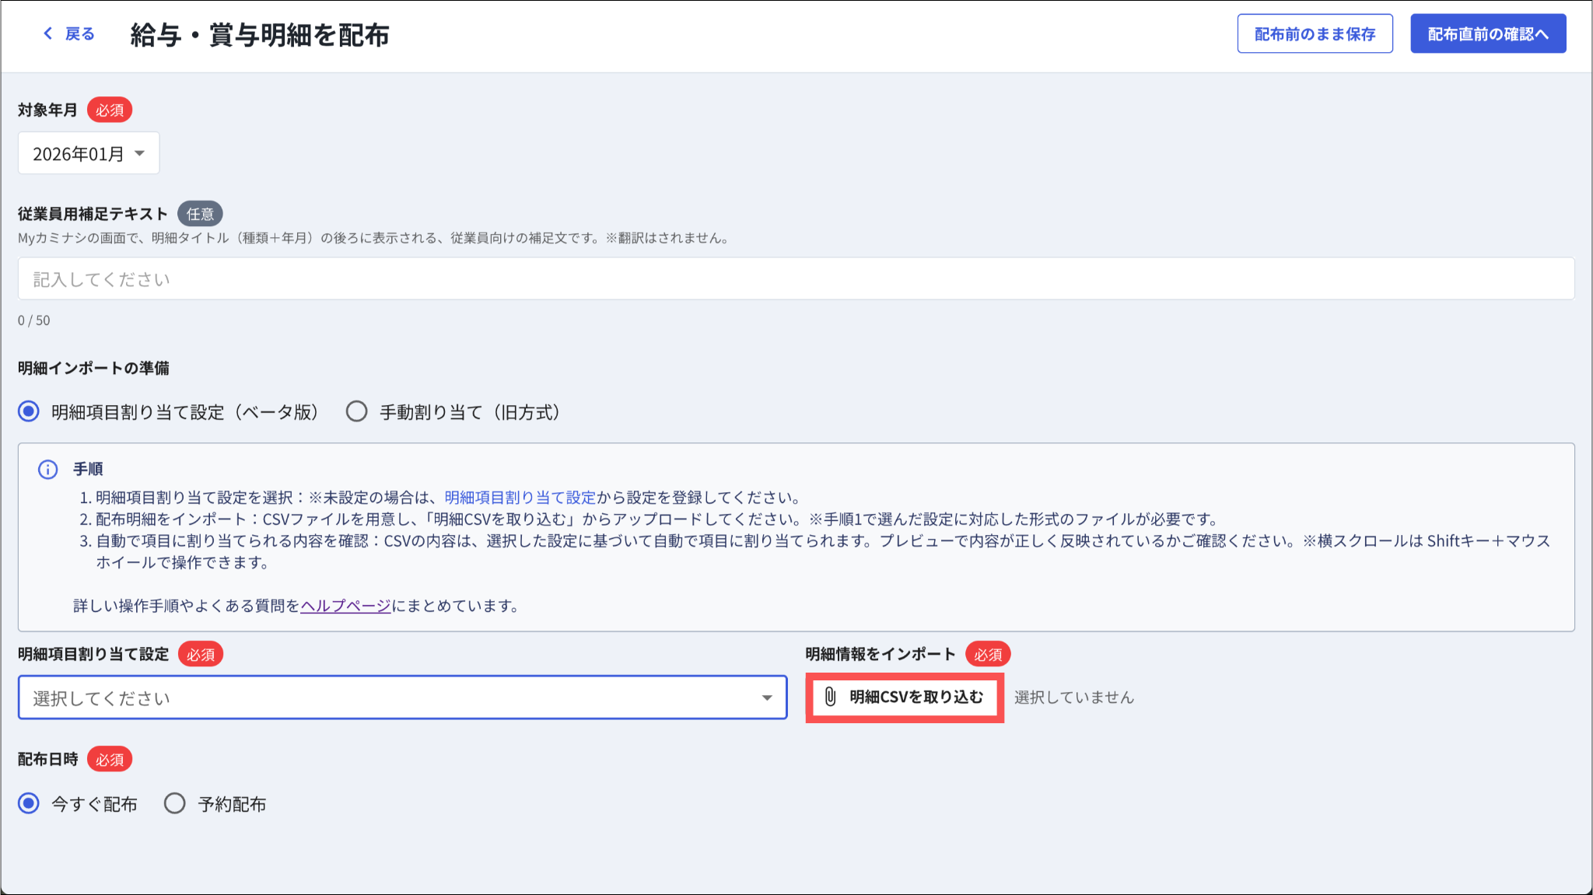The image size is (1593, 895).
Task: Focus 従業員用補足テキスト input field
Action: (x=795, y=279)
